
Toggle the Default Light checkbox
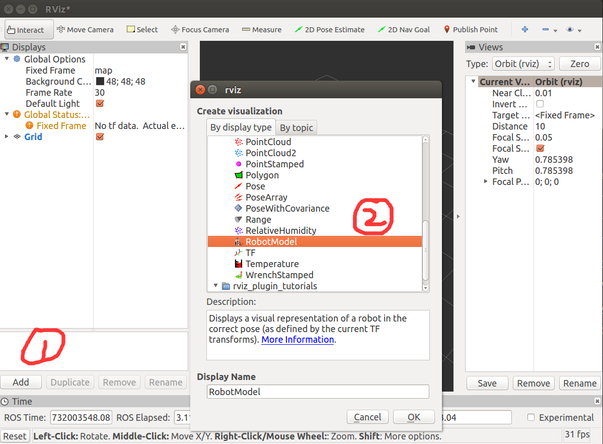click(x=100, y=104)
